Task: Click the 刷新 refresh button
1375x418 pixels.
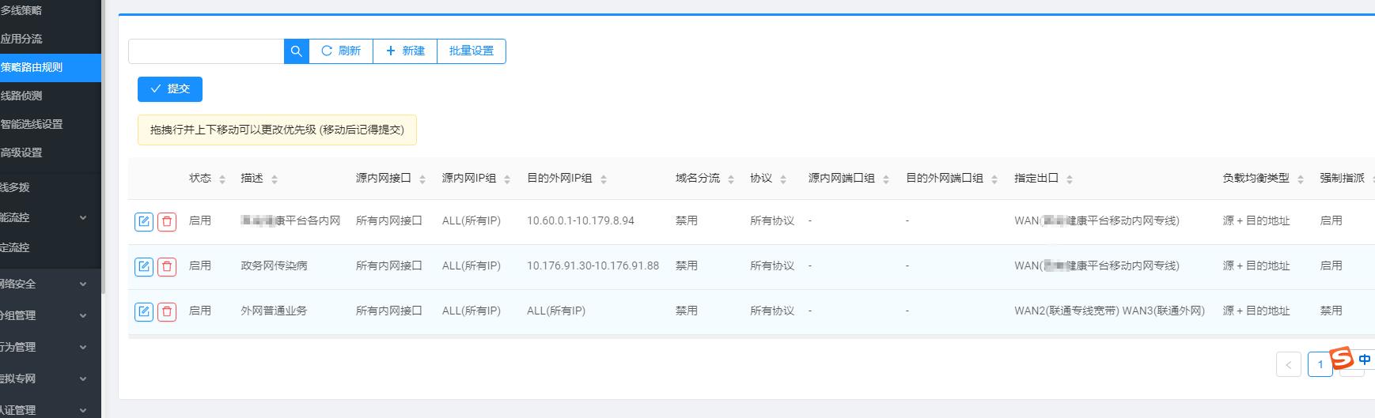Action: pos(341,51)
